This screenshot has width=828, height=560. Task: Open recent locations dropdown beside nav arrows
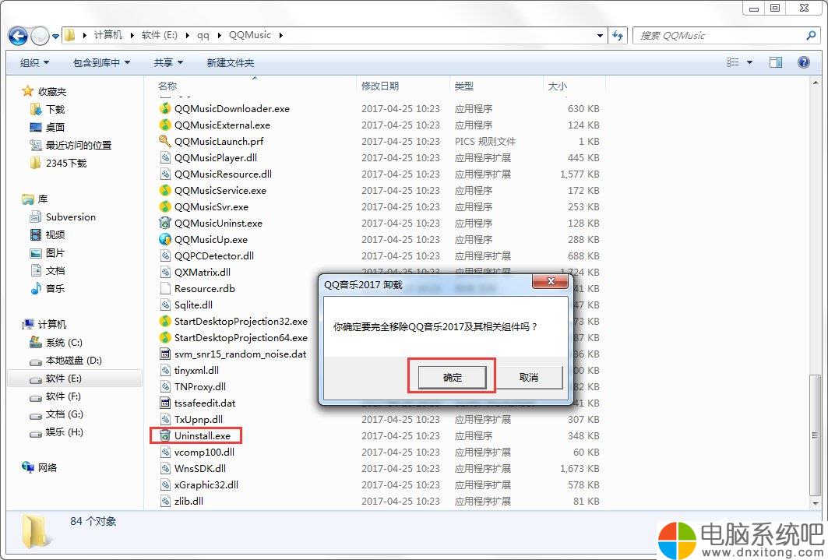pos(55,37)
